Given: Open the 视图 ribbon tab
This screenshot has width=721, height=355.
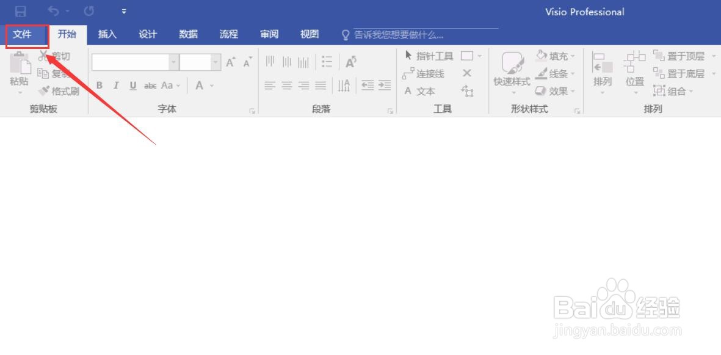Looking at the screenshot, I should click(x=310, y=35).
